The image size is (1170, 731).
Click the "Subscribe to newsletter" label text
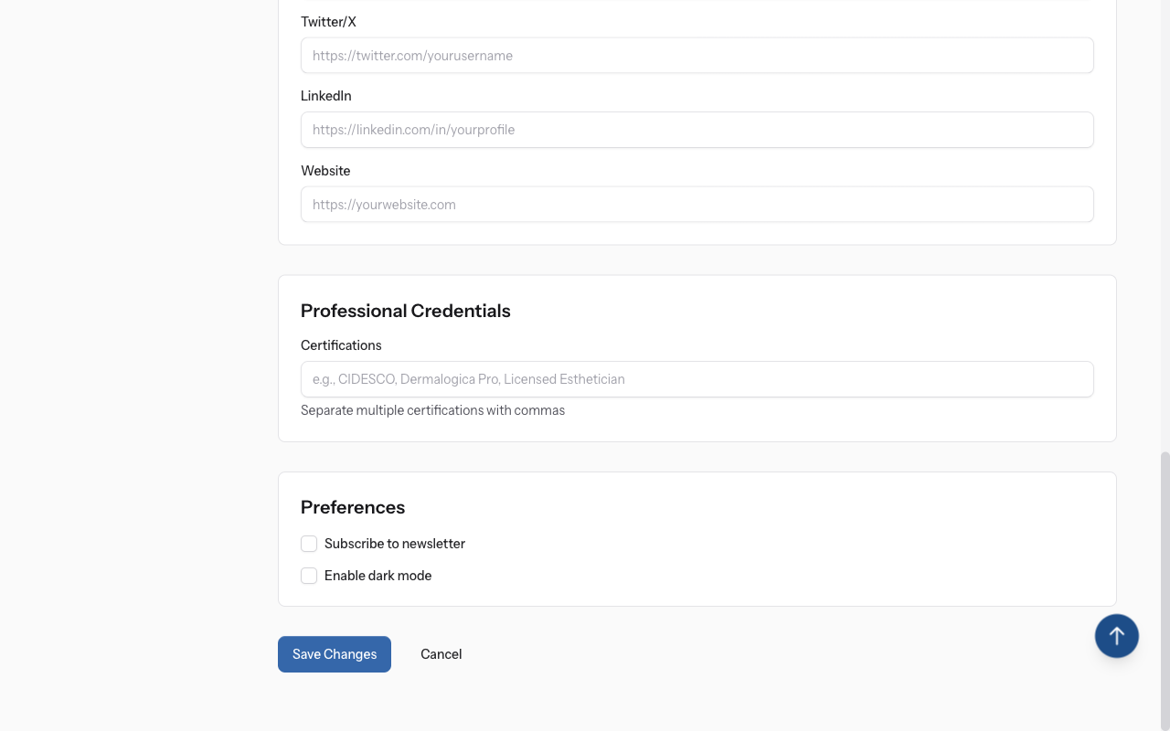[x=395, y=544]
